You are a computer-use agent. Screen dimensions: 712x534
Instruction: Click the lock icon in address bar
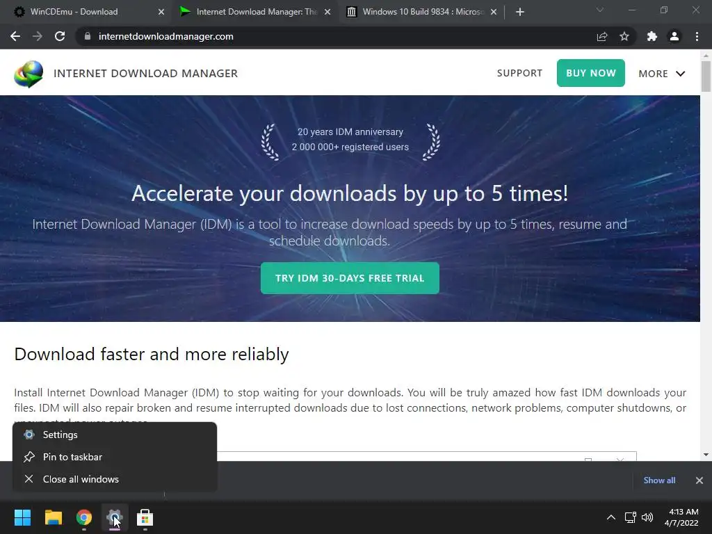(x=88, y=36)
